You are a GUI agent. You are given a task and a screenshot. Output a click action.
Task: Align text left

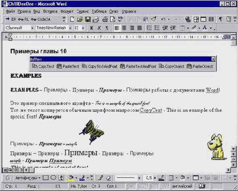(117, 28)
